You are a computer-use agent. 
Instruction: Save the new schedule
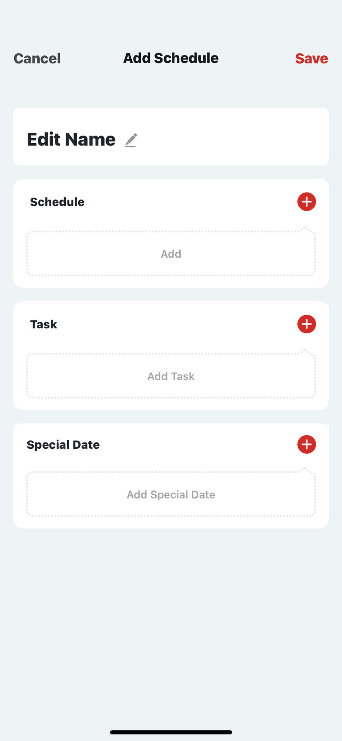[x=311, y=58]
